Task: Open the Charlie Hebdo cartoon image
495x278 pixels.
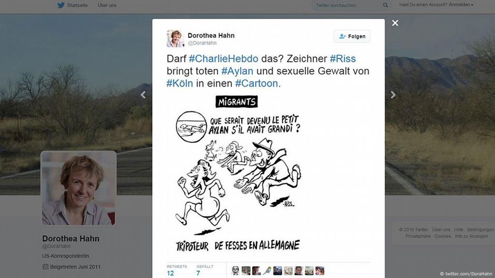Action: 239,174
